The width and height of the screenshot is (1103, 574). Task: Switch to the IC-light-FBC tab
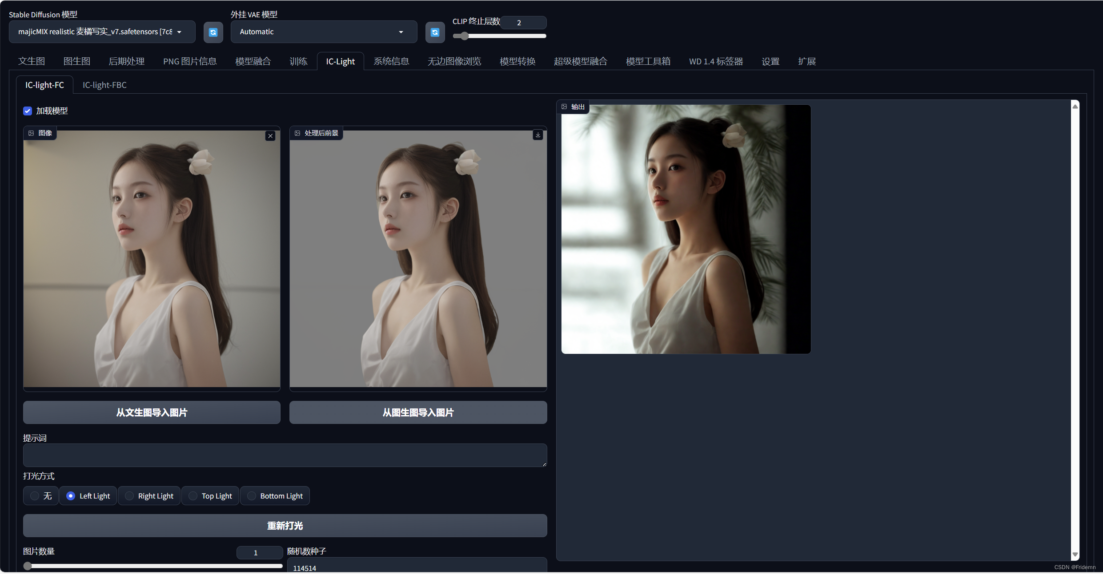tap(104, 85)
